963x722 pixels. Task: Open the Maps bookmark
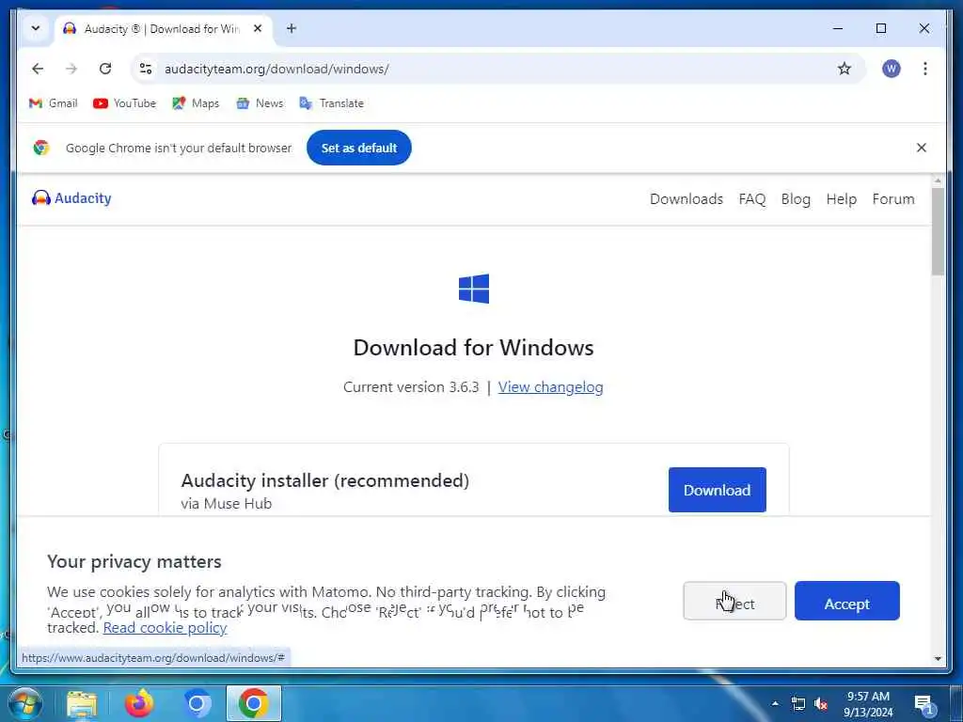point(196,103)
